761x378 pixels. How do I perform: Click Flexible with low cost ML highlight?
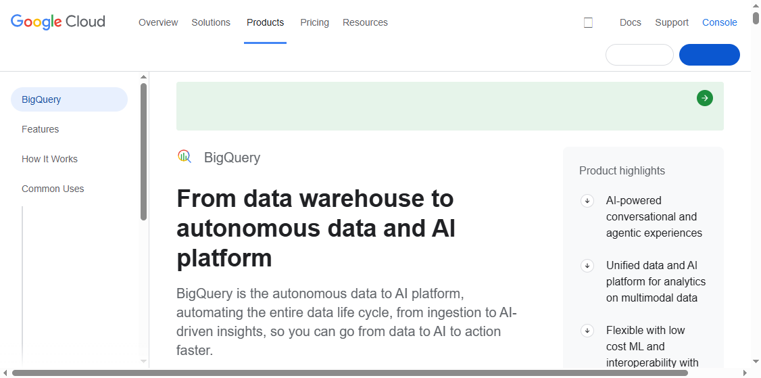point(652,347)
